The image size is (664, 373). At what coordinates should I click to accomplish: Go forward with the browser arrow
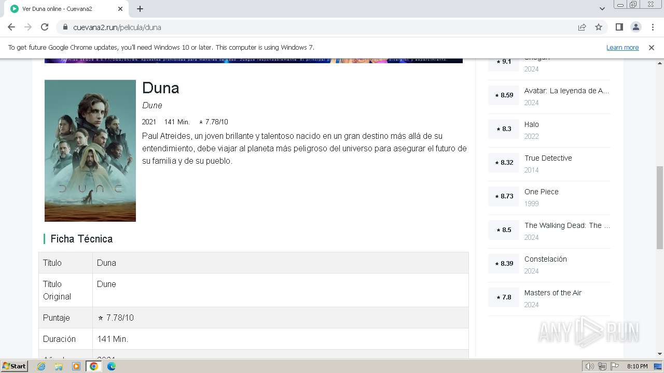coord(28,27)
